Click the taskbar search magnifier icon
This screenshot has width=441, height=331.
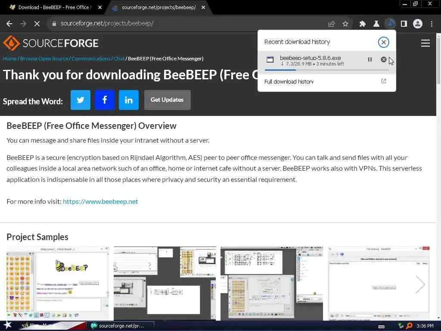click(409, 326)
